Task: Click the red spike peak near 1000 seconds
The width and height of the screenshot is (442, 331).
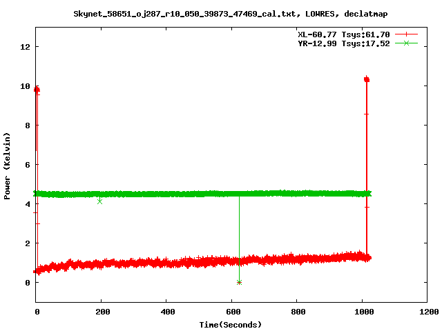Action: pos(367,79)
